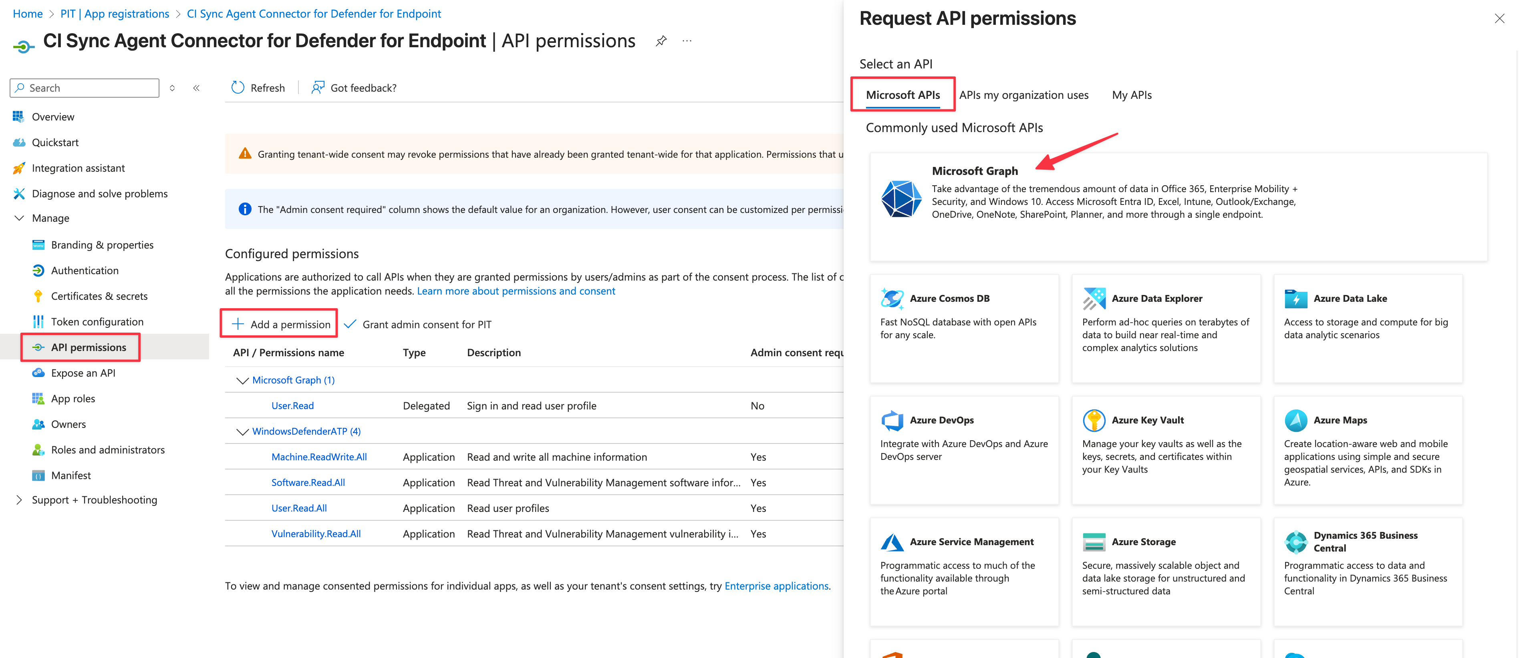Click the Azure Storage icon
Viewport: 1519px width, 658px height.
[1094, 542]
